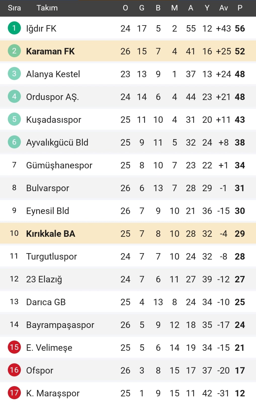
Task: Click the red rank 17 badge
Action: 14,393
